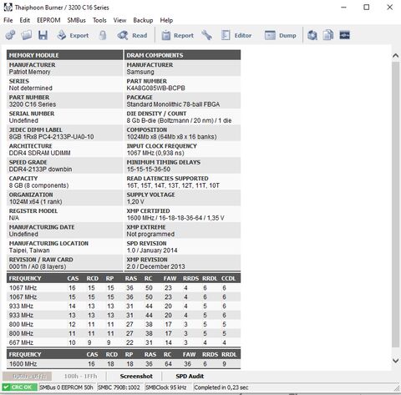
Task: Click the 1024M x64 (1 rank) organization value
Action: (35, 201)
